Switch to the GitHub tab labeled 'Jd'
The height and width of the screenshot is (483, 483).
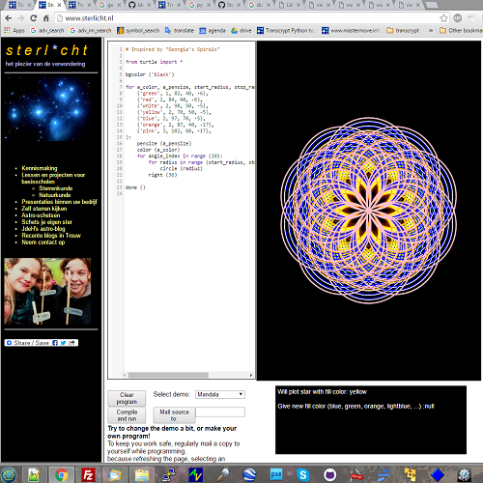click(140, 5)
